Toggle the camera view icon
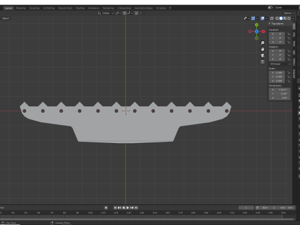The height and width of the screenshot is (225, 300). (x=262, y=56)
